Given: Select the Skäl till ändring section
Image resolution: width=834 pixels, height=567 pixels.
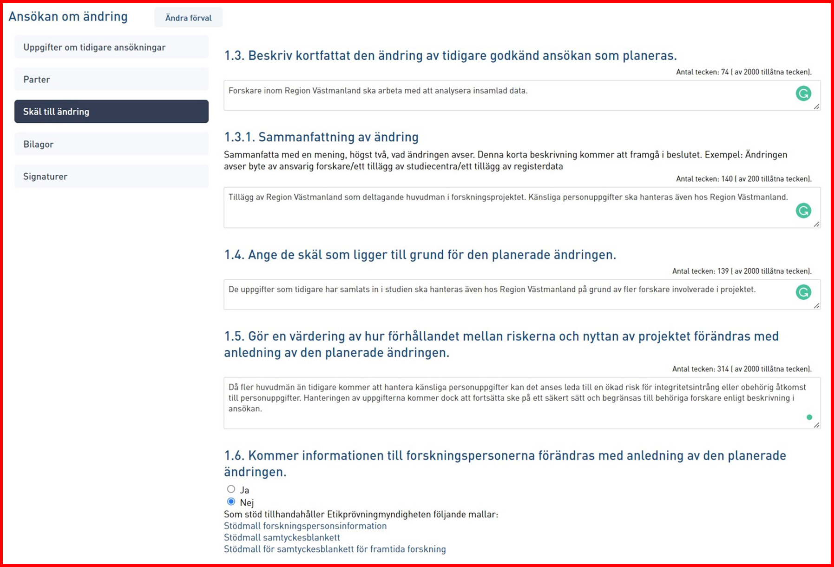Looking at the screenshot, I should (x=112, y=112).
